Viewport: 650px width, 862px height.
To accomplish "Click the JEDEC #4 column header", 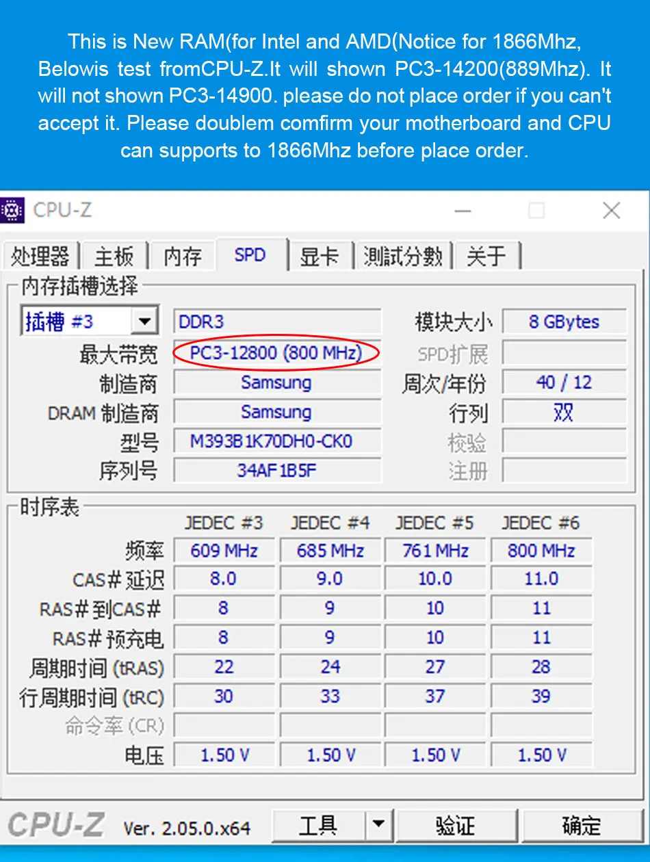I will click(x=330, y=523).
